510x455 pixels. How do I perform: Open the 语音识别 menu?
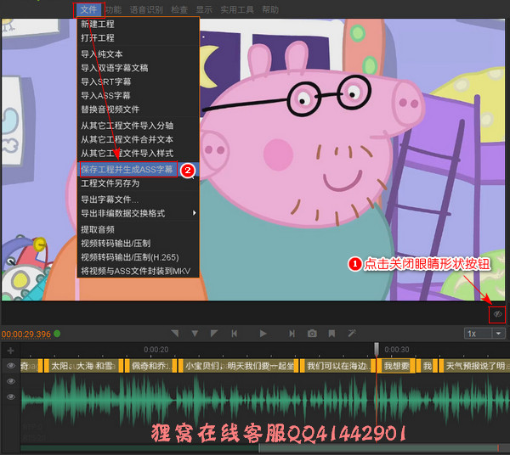146,9
